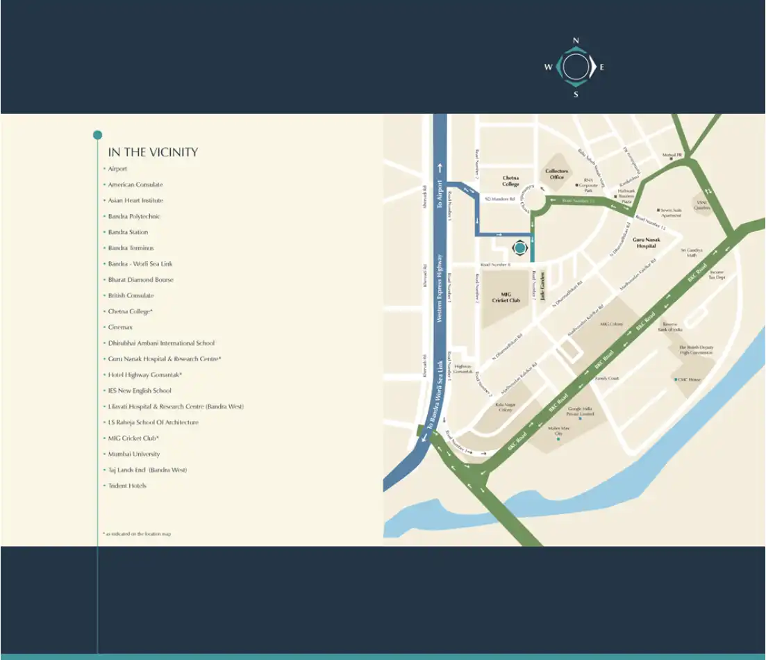Click the white arrow above To Airport label
Image resolution: width=766 pixels, height=660 pixels.
pyautogui.click(x=439, y=167)
